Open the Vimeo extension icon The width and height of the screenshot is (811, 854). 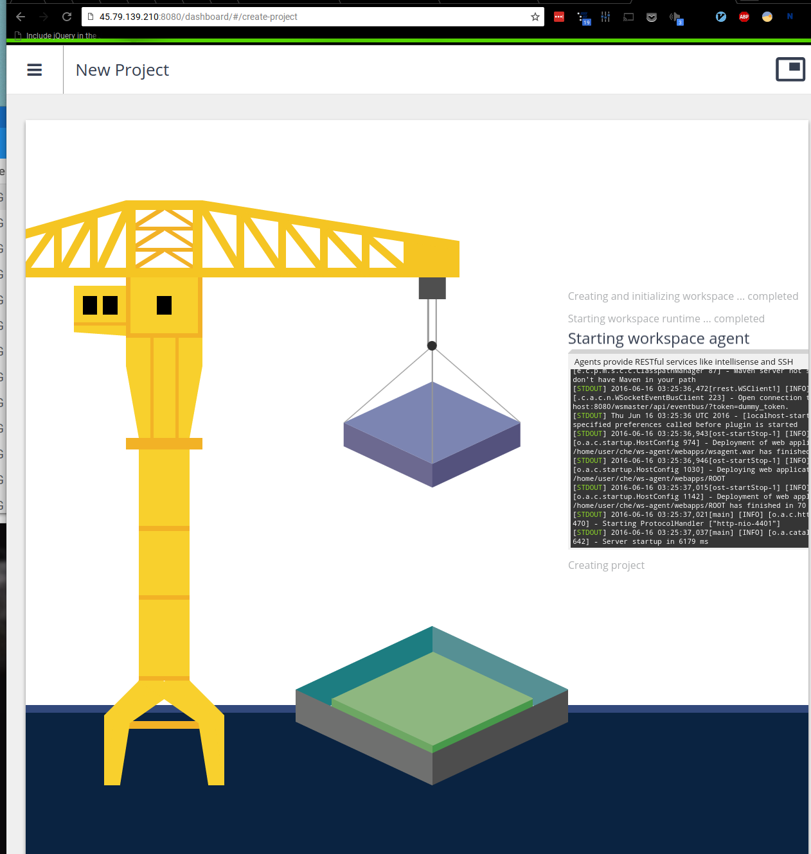tap(720, 17)
